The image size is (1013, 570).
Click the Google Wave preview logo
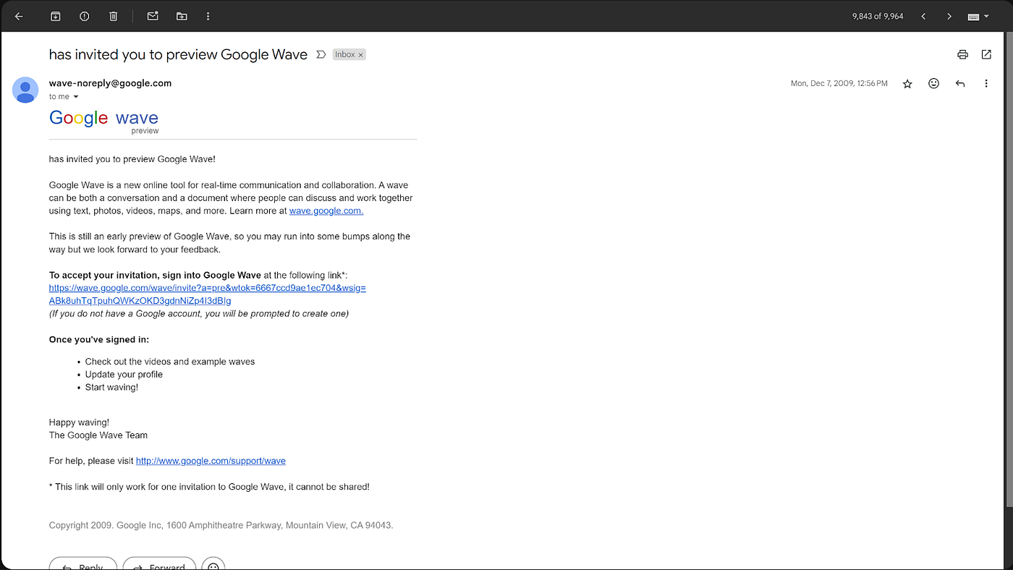[x=103, y=121]
